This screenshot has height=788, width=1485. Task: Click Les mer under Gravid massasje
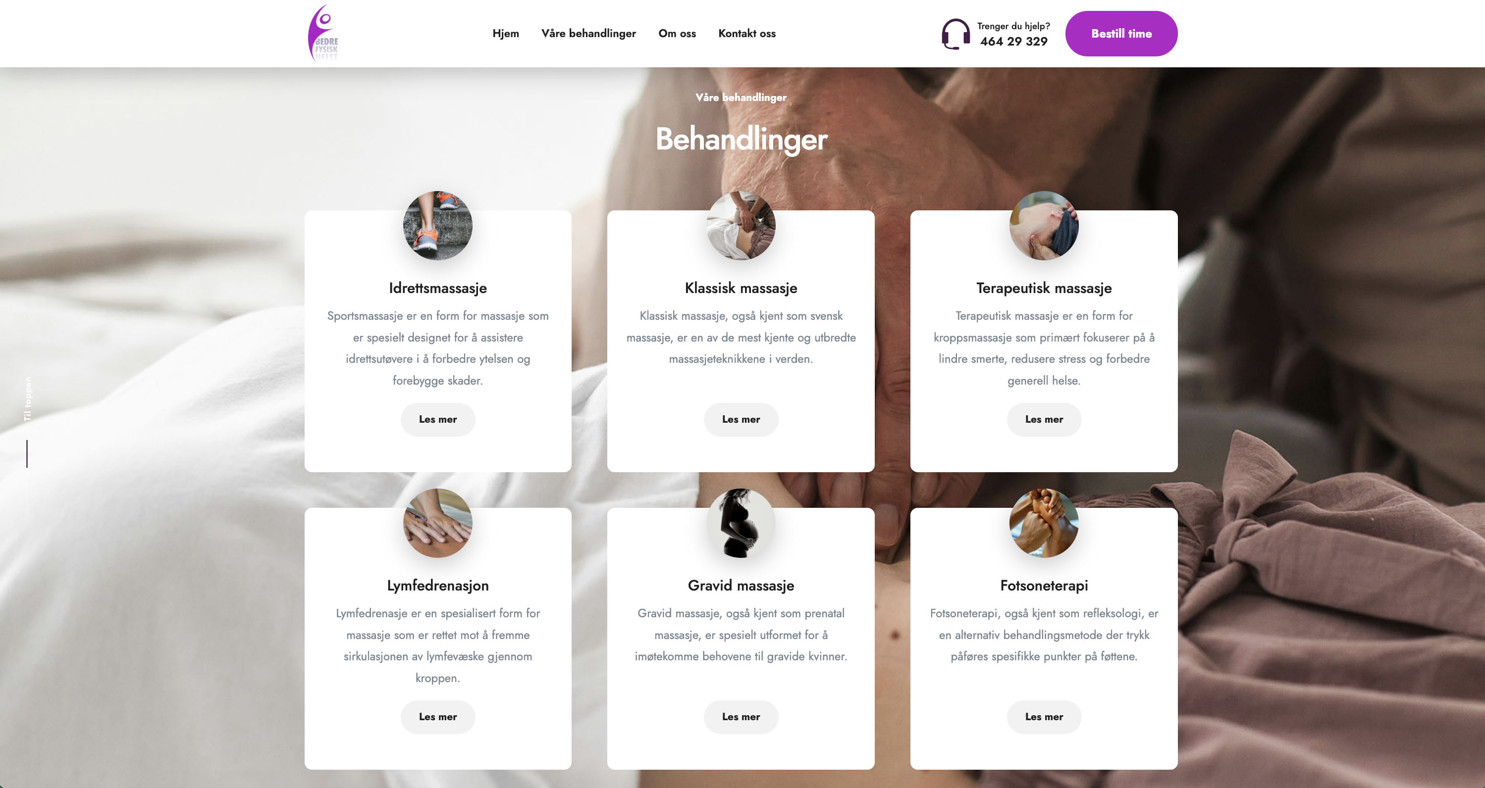pyautogui.click(x=741, y=717)
